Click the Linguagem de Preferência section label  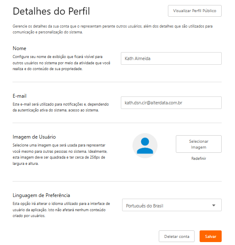[41, 195]
